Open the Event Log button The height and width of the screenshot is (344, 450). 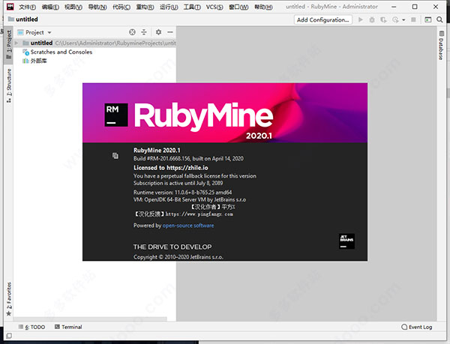(x=417, y=327)
